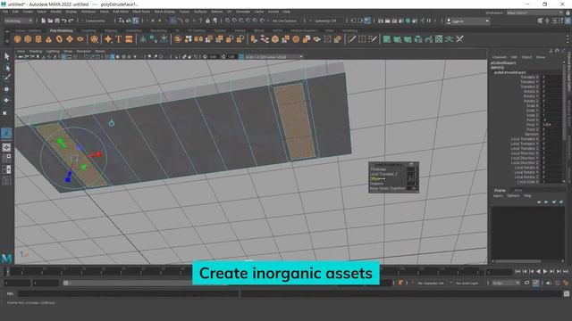Screen dimensions: 572x321
Task: Click the Divisions value field in popup
Action: point(412,184)
